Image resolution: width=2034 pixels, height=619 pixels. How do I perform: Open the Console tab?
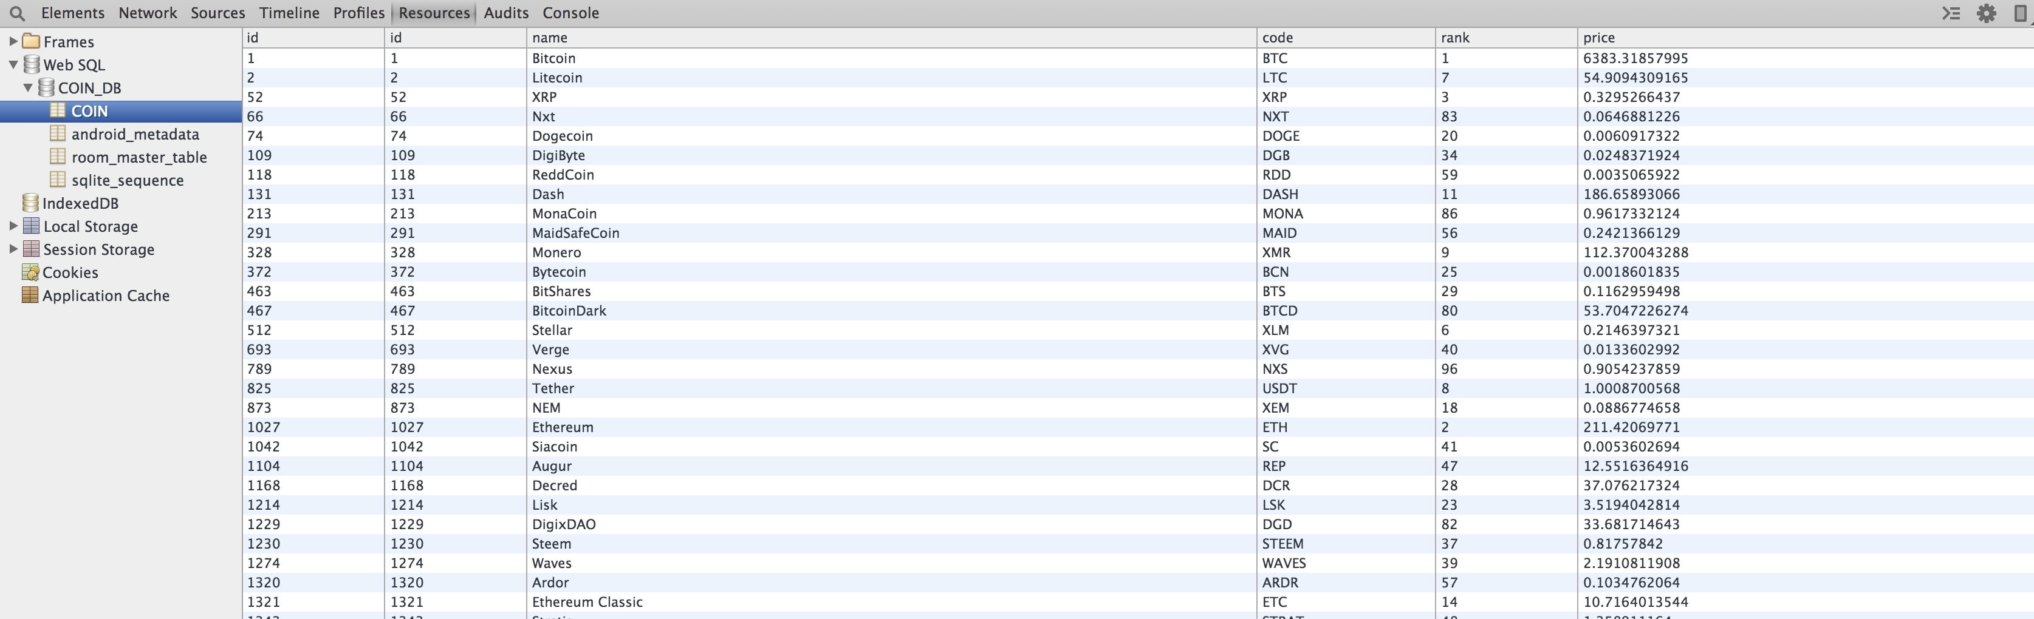click(x=570, y=13)
